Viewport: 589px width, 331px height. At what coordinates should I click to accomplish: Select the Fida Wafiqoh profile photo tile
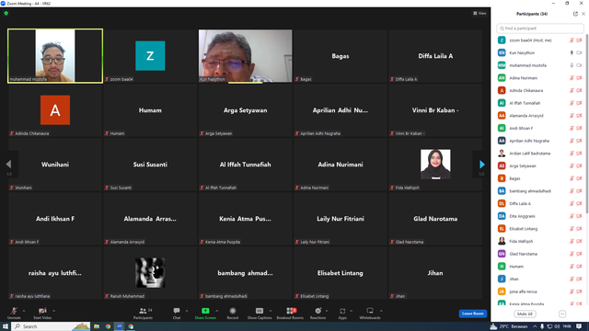[435, 165]
